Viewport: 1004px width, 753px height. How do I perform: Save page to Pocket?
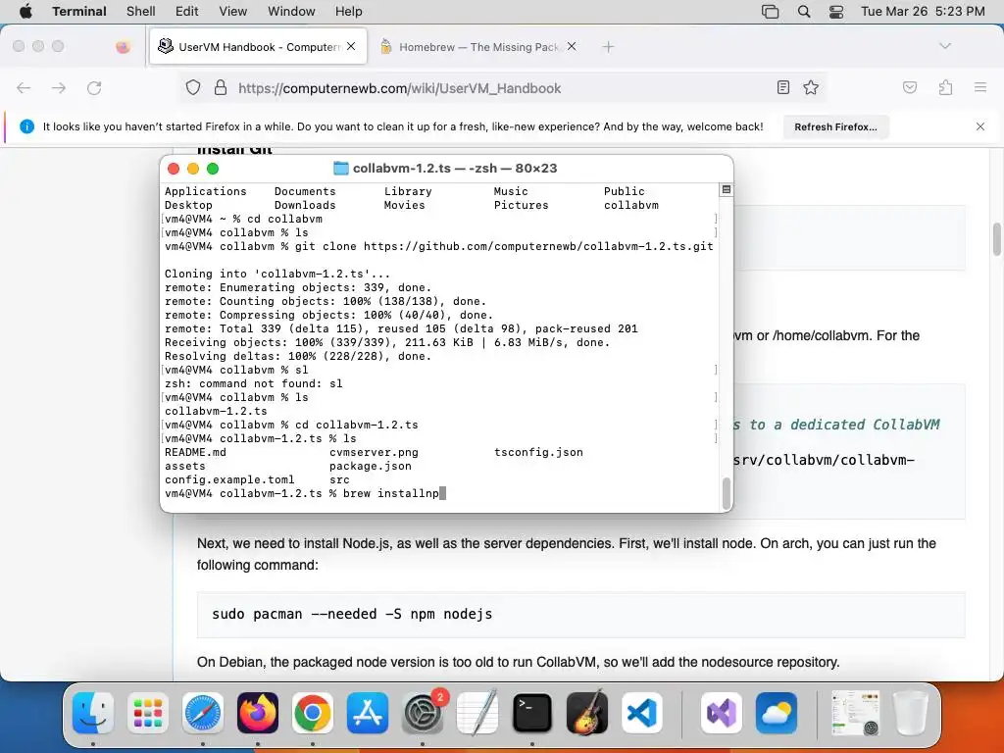click(910, 87)
